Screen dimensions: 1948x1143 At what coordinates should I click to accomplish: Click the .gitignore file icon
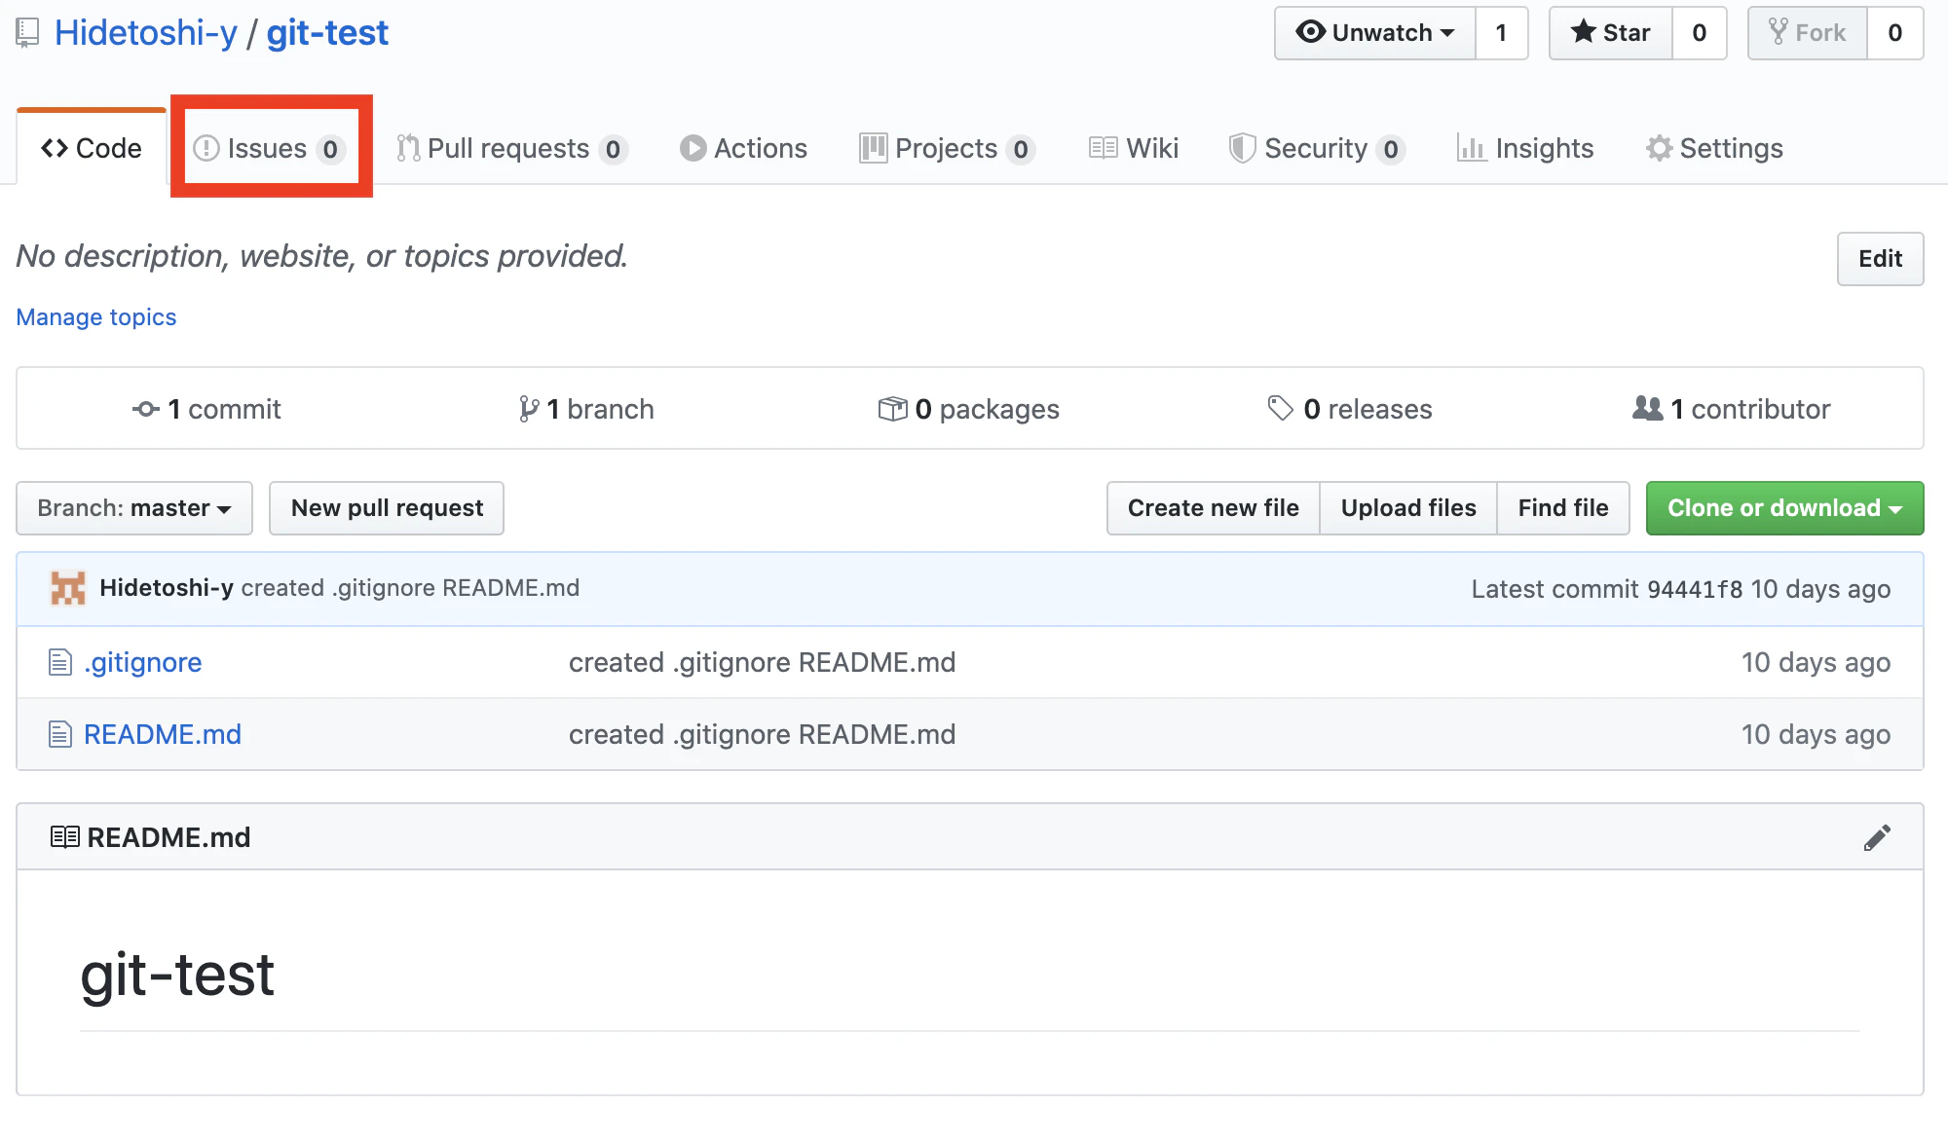pyautogui.click(x=60, y=663)
